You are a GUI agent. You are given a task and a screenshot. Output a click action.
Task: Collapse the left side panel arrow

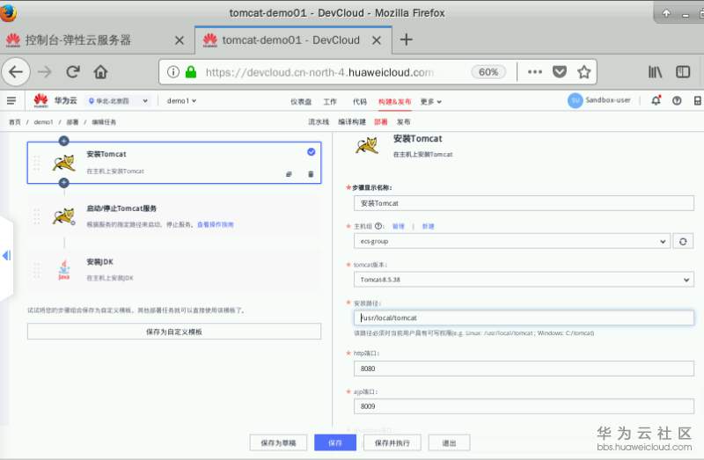point(6,255)
